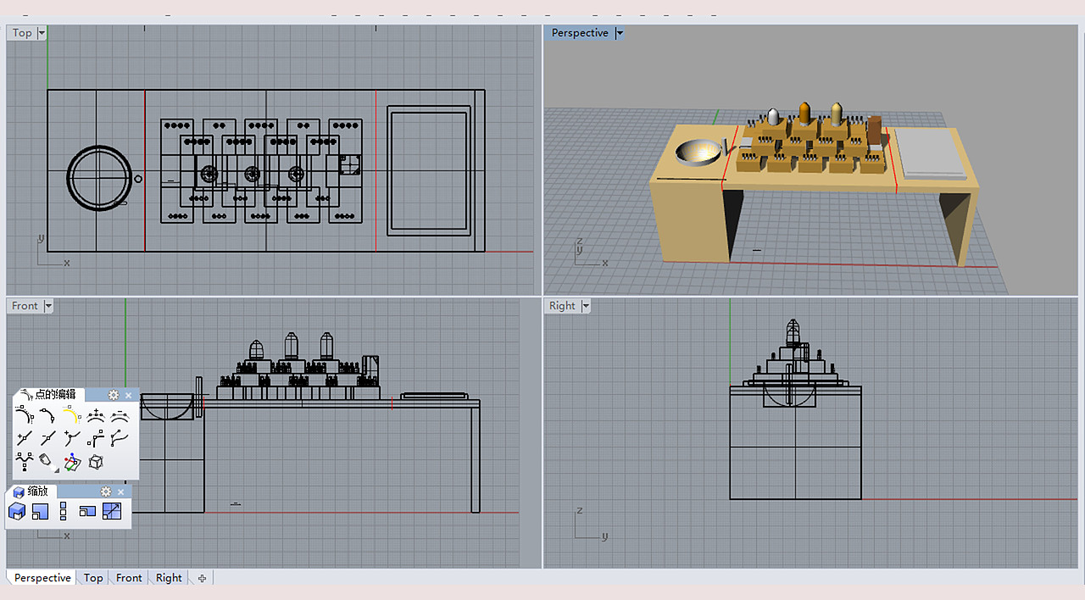Click the insert control point (plus) icon
The width and height of the screenshot is (1085, 600).
(96, 415)
